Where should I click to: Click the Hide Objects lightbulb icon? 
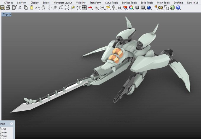pos(114,8)
